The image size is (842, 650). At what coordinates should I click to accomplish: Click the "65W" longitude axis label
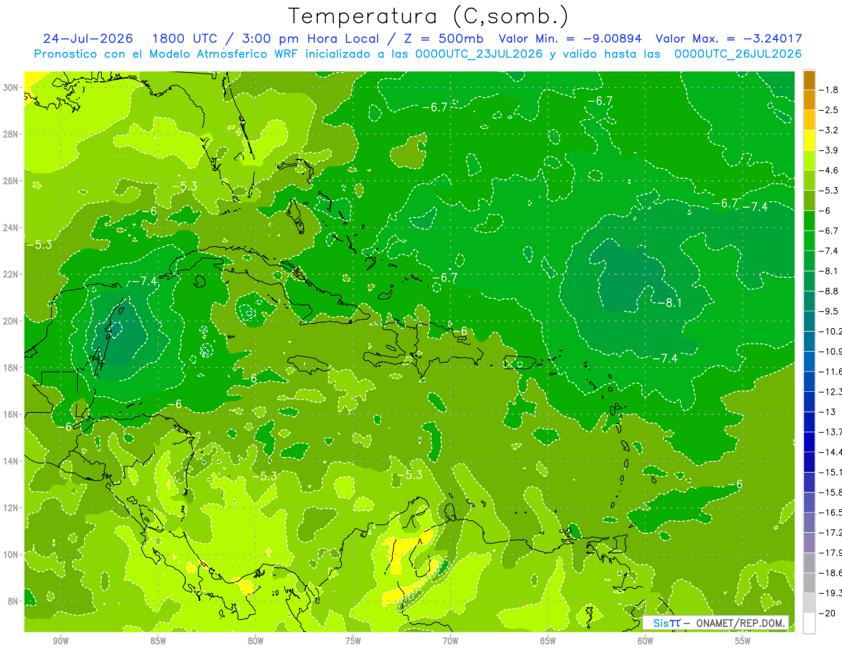(x=548, y=641)
